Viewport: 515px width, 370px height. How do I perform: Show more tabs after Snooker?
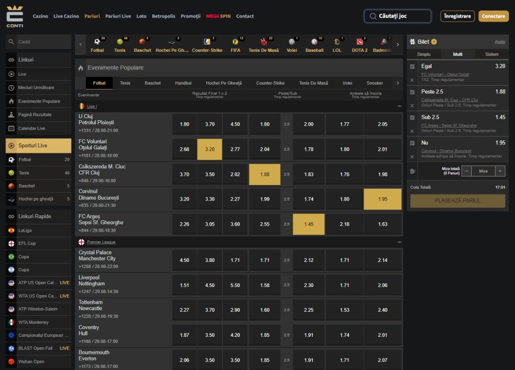pyautogui.click(x=398, y=83)
